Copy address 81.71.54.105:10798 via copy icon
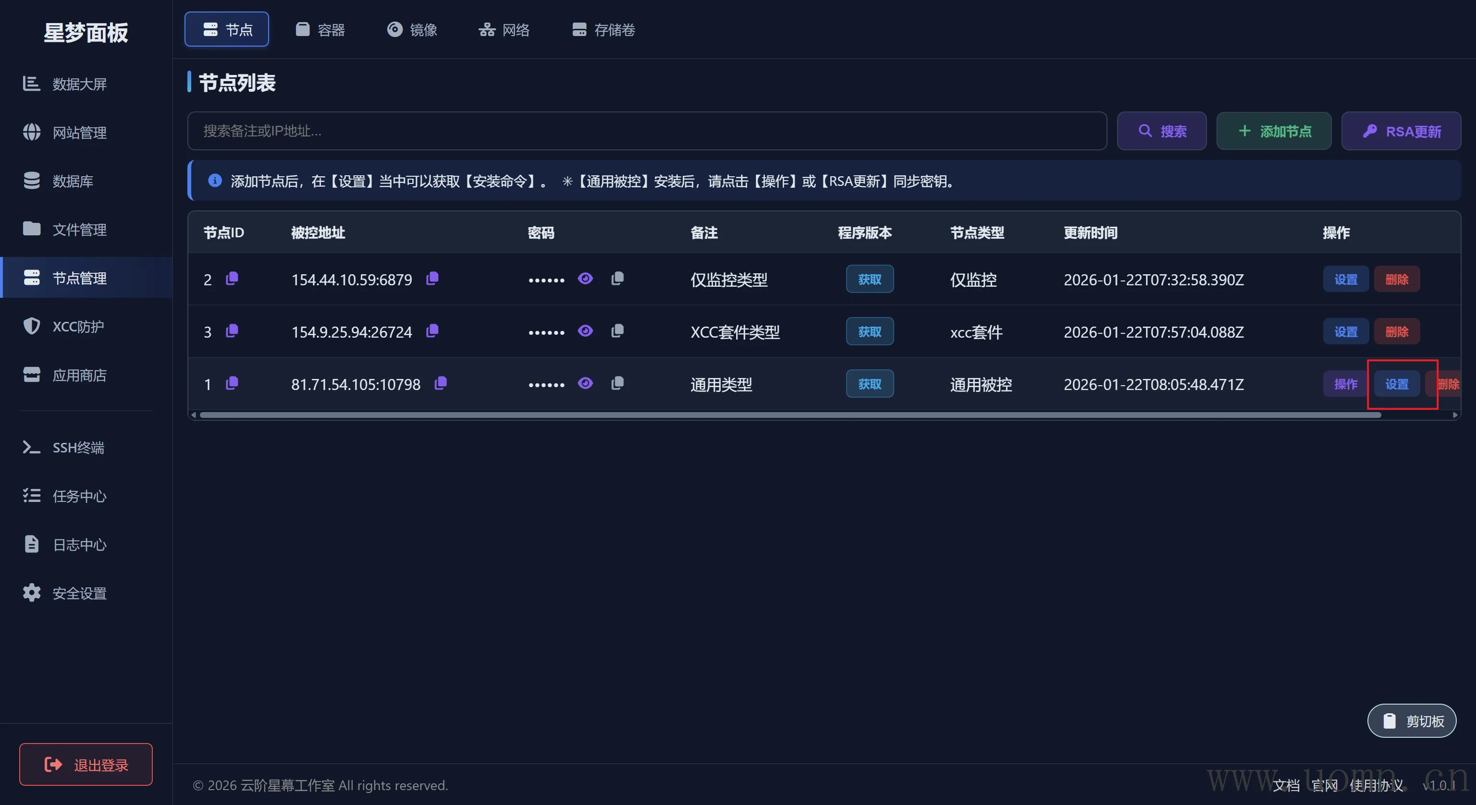 (x=440, y=384)
